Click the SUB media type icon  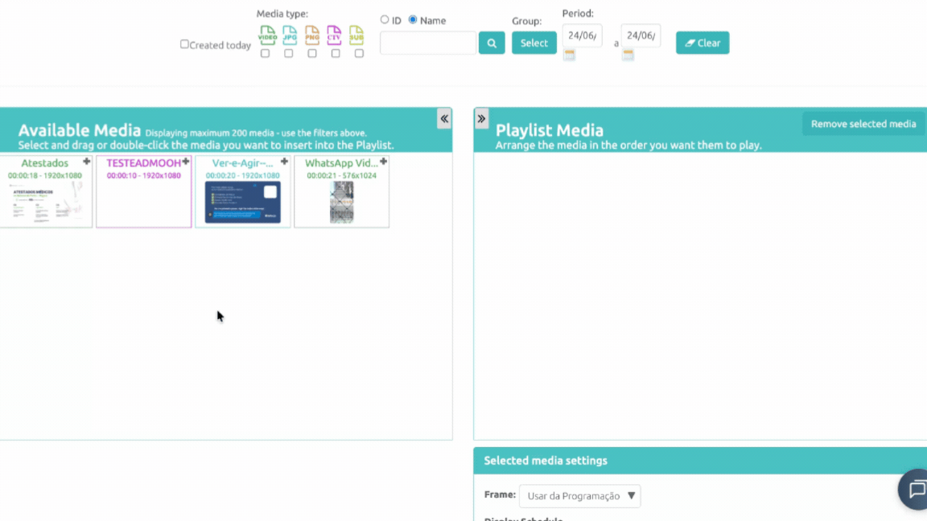click(356, 35)
